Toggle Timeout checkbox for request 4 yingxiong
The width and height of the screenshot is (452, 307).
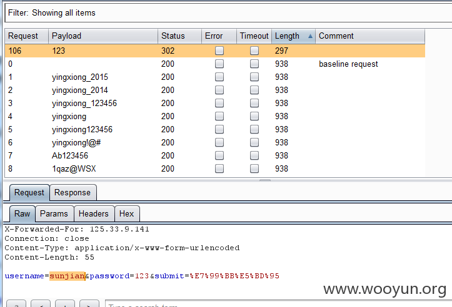[x=254, y=116]
